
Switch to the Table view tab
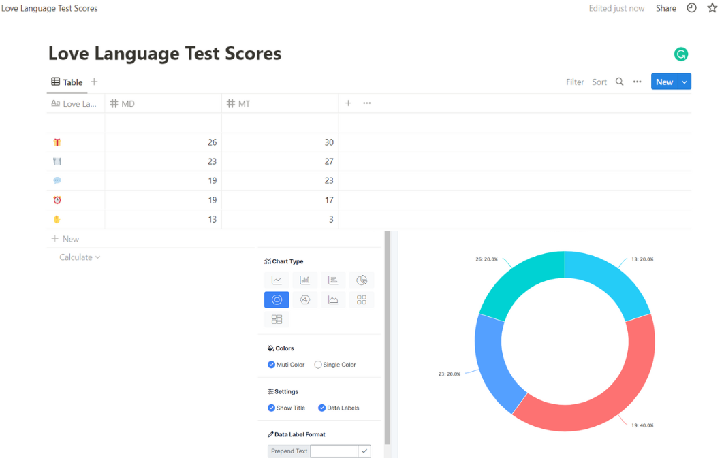pos(67,82)
